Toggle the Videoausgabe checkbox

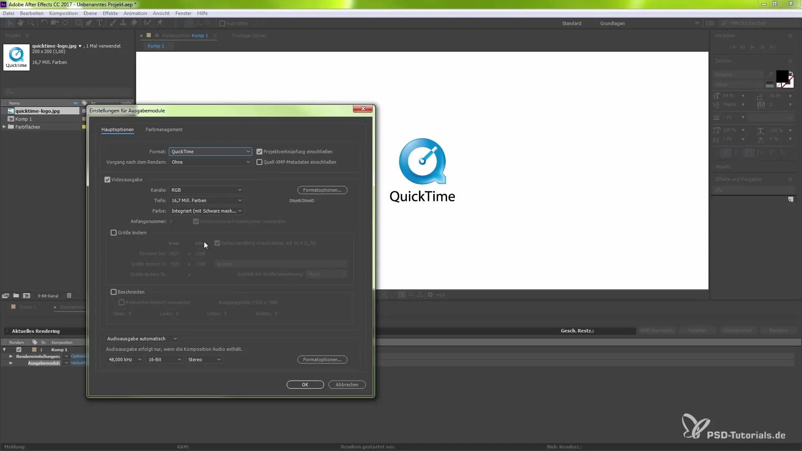(107, 180)
